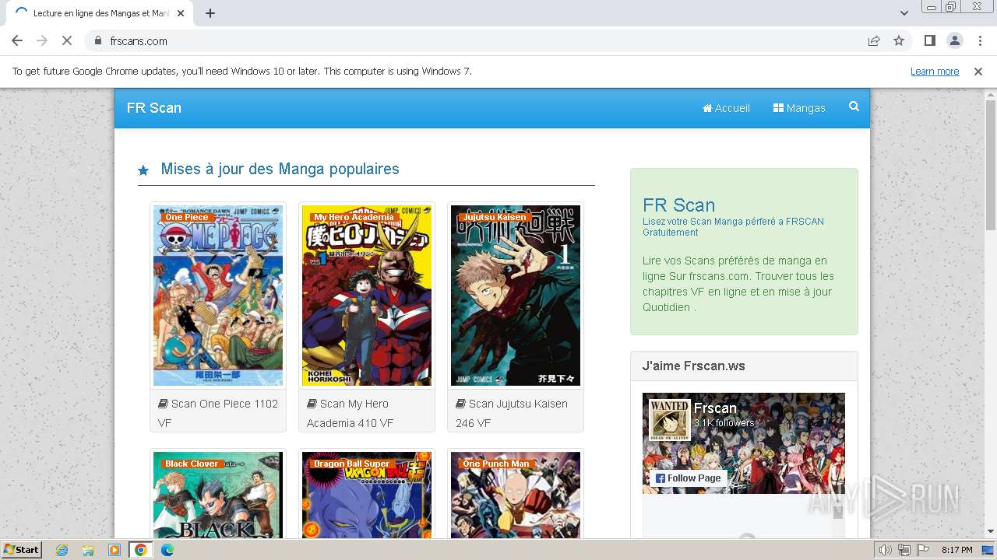Expand the tab search chevron
This screenshot has height=560, width=997.
[904, 13]
